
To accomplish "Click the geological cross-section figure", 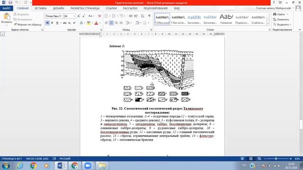I will (x=158, y=76).
